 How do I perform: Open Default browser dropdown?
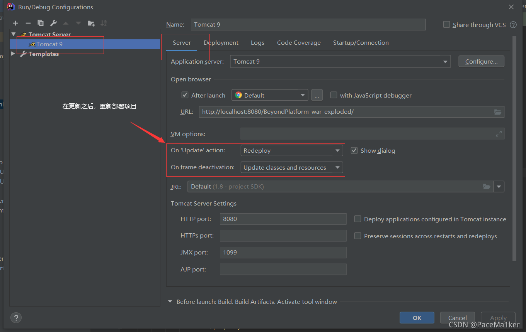coord(270,95)
